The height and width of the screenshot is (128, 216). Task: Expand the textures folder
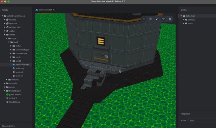click(7, 79)
